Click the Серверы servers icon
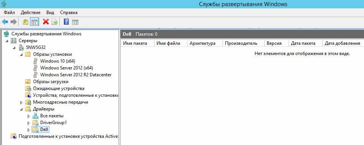 (x=14, y=41)
